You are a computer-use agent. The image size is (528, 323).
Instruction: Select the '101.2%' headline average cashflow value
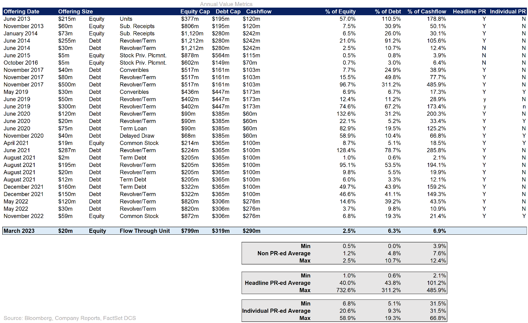point(437,283)
